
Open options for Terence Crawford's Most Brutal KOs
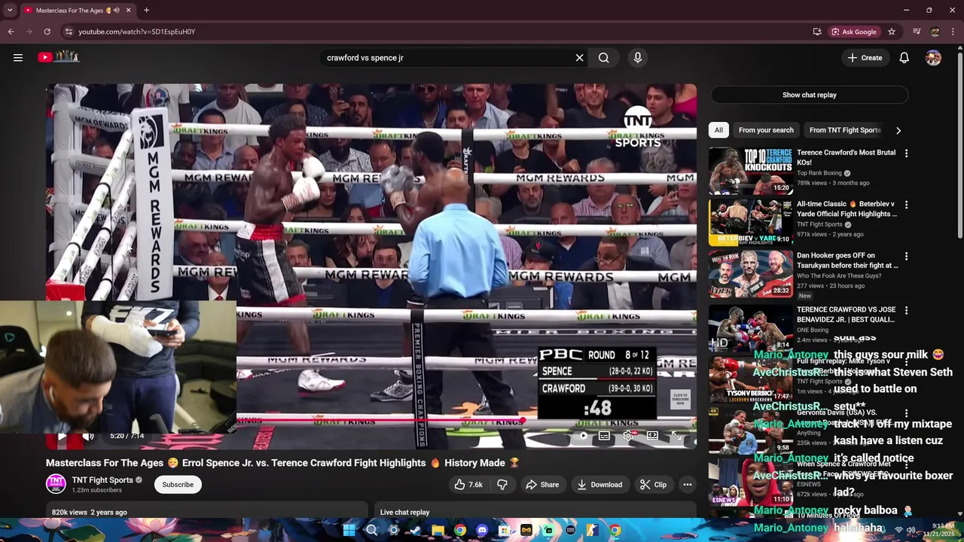906,154
